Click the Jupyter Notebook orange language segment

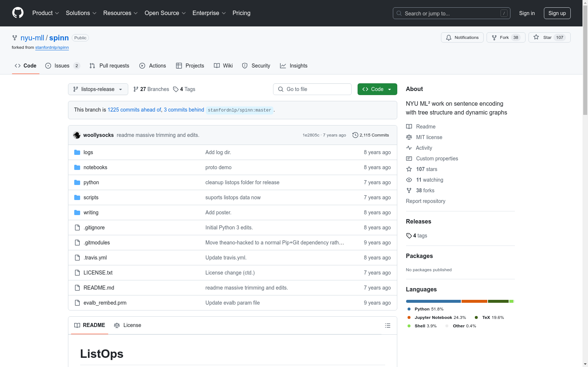[474, 301]
